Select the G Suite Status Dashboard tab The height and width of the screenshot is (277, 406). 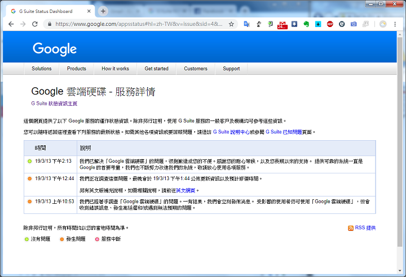(x=51, y=11)
